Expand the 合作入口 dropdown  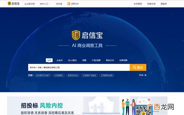(45, 4)
